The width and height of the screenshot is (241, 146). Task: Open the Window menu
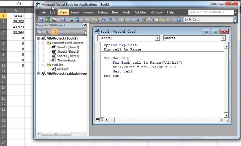(x=156, y=12)
